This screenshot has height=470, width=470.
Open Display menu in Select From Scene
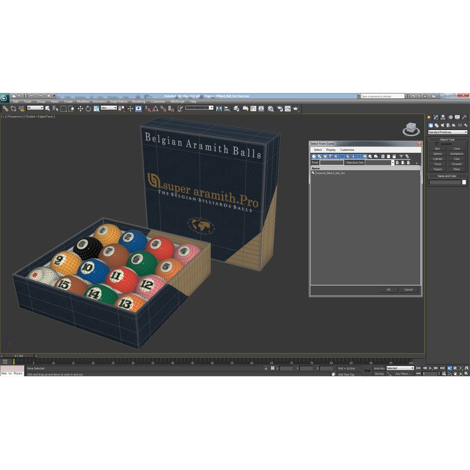331,150
